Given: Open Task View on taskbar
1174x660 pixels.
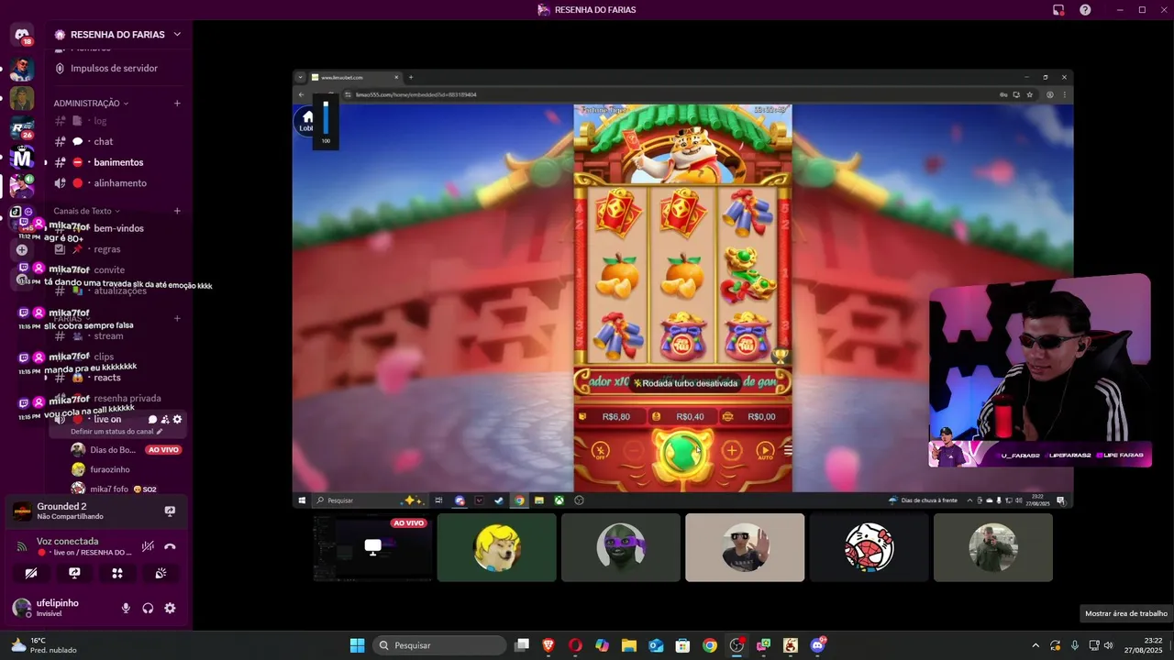Looking at the screenshot, I should [x=522, y=645].
